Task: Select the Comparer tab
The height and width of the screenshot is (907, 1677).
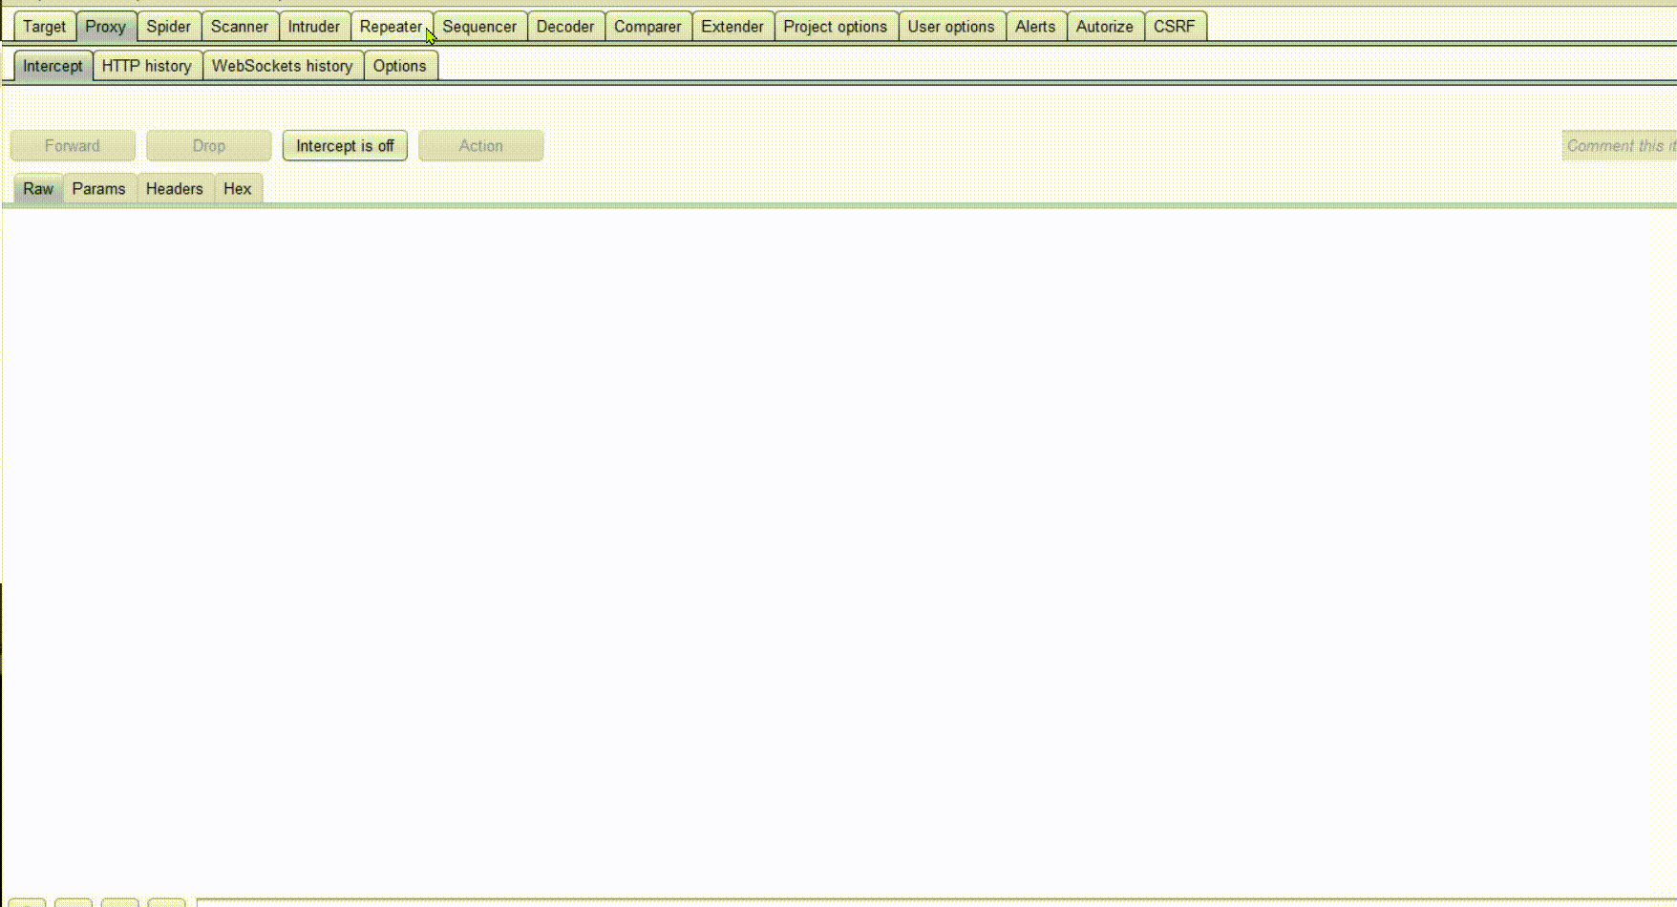Action: tap(647, 27)
